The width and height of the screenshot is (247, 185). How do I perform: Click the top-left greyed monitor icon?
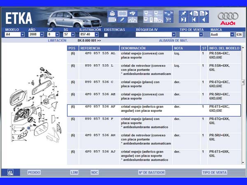(x=148, y=14)
